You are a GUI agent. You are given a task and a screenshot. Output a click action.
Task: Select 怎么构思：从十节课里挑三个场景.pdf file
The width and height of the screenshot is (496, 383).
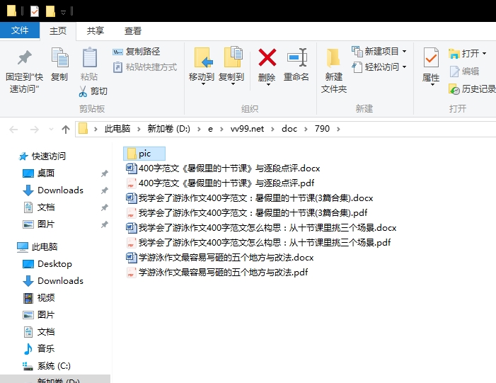(x=258, y=242)
